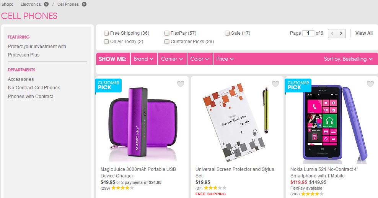Screen dimensions: 378x198
Task: Toggle the Sale filter checkbox
Action: pyautogui.click(x=227, y=33)
